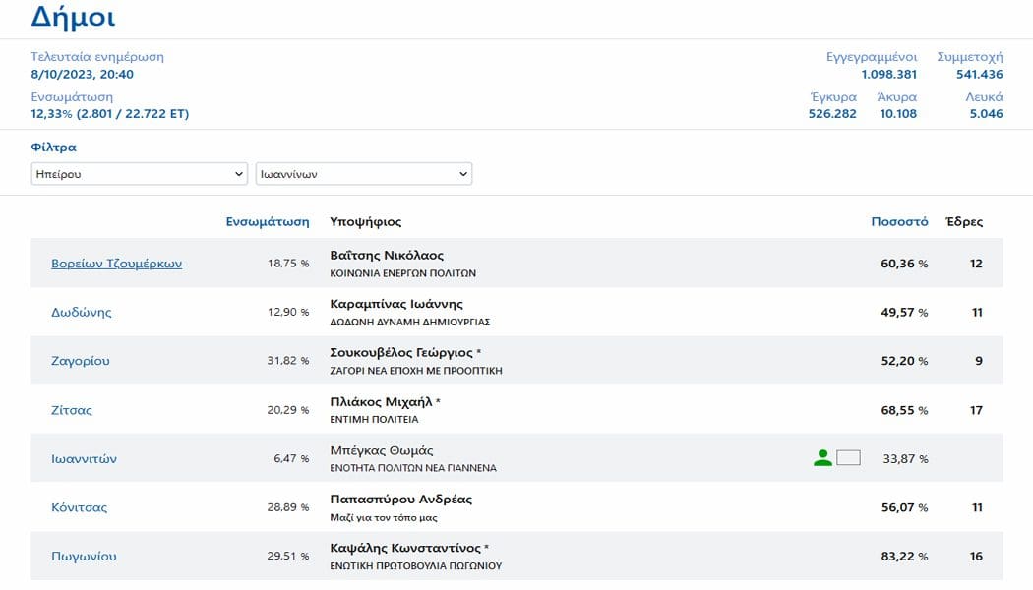
Task: Click candidate name Μπέγκας Θωμάς
Action: [x=382, y=450]
